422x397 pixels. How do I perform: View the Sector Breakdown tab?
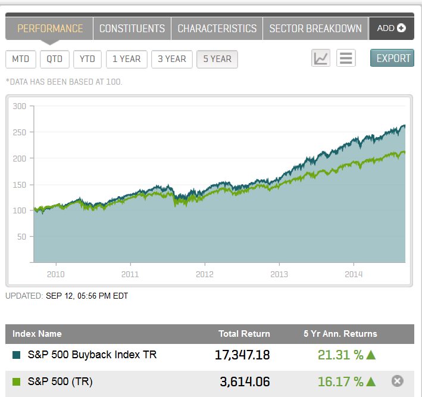[x=315, y=29]
